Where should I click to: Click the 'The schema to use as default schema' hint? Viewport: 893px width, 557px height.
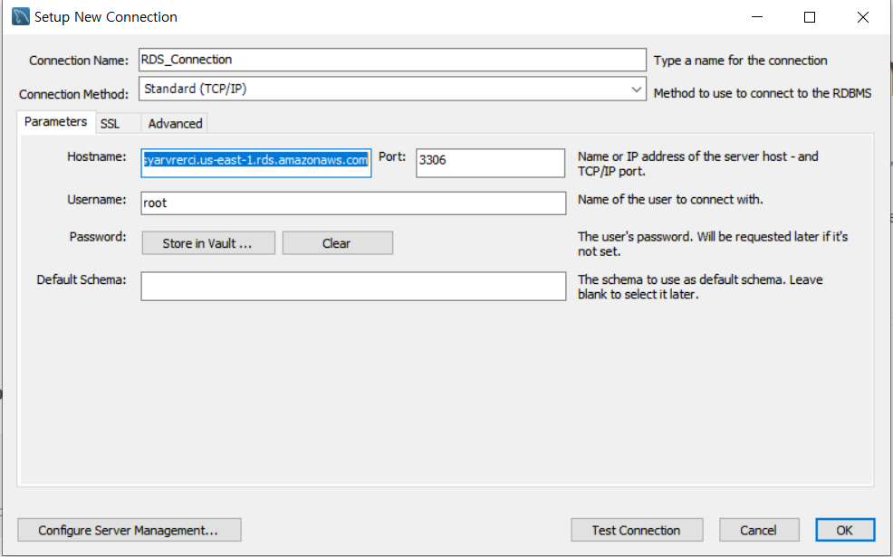(x=700, y=287)
